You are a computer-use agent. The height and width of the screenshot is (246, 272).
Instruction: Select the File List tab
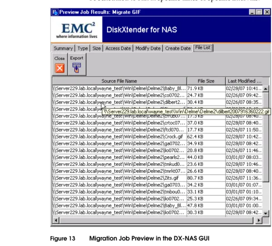click(203, 47)
